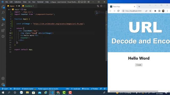This screenshot has height=95, width=170.
Task: Click the notifications sync icon in the status bar
Action: coord(105,89)
